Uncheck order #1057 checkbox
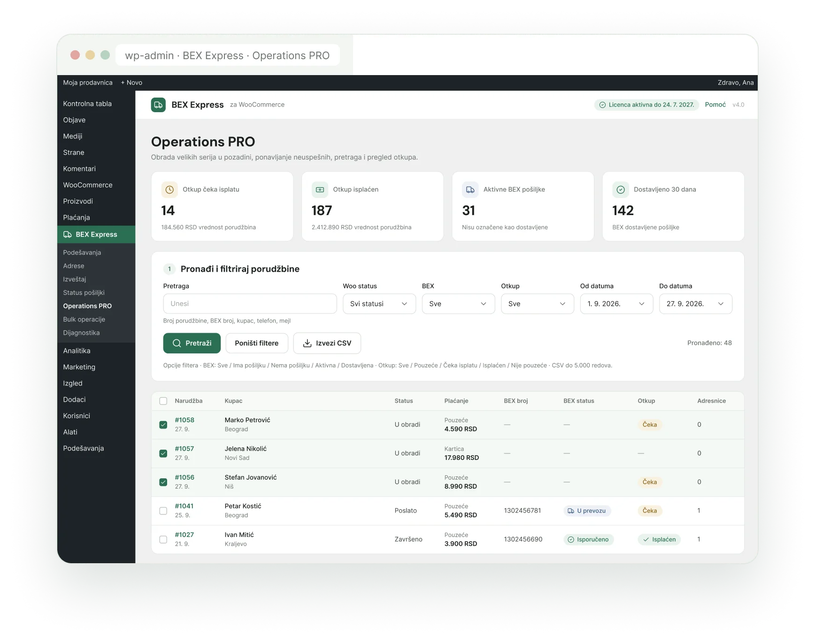This screenshot has width=815, height=643. 163,453
